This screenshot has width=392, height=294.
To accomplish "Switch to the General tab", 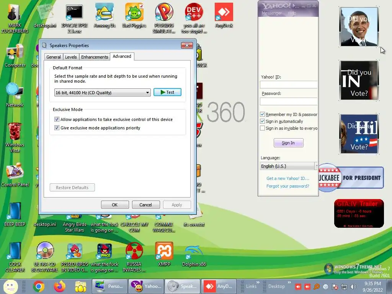I will (x=54, y=57).
